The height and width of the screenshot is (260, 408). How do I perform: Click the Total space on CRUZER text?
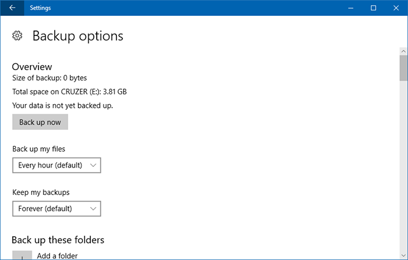[x=69, y=91]
